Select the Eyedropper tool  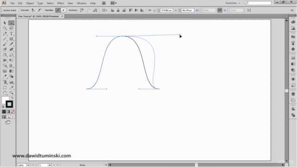click(5, 76)
